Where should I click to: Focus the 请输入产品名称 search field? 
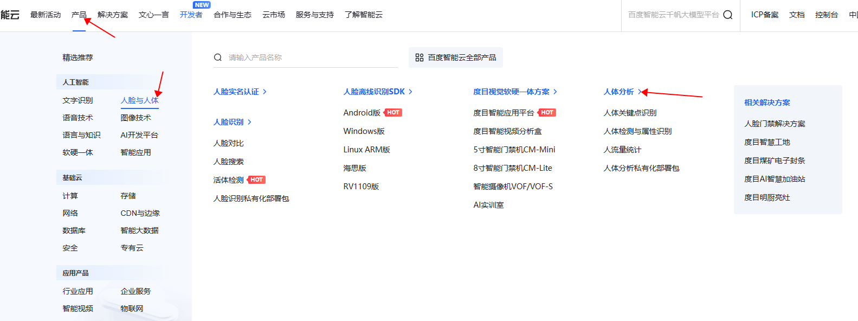tap(306, 57)
